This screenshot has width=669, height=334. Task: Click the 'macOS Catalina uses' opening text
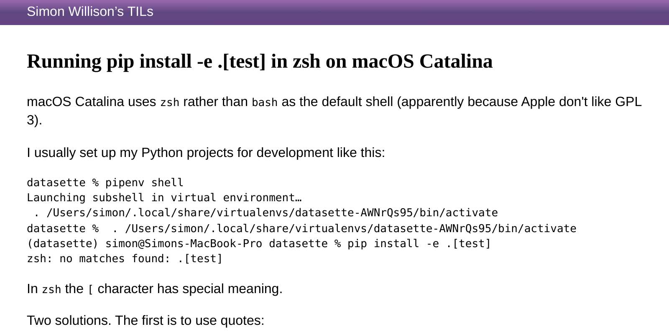pyautogui.click(x=91, y=101)
